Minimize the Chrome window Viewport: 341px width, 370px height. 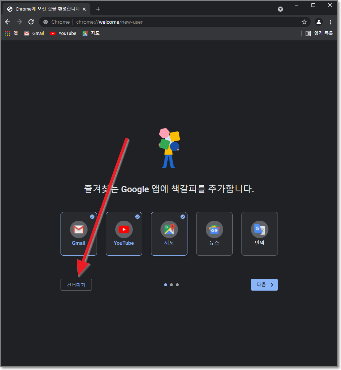click(297, 5)
